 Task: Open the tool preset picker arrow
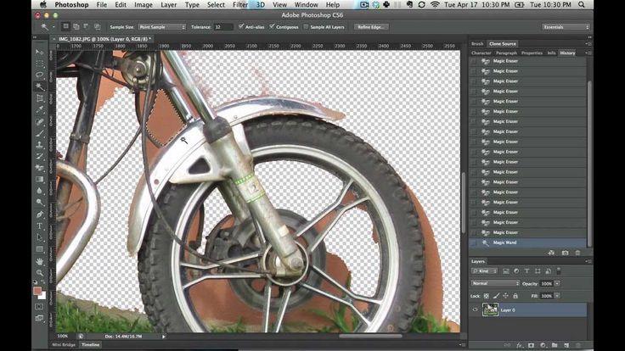click(x=53, y=27)
